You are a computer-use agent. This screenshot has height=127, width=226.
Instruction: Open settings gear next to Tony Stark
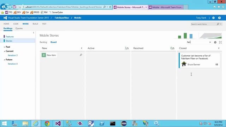click(x=213, y=18)
